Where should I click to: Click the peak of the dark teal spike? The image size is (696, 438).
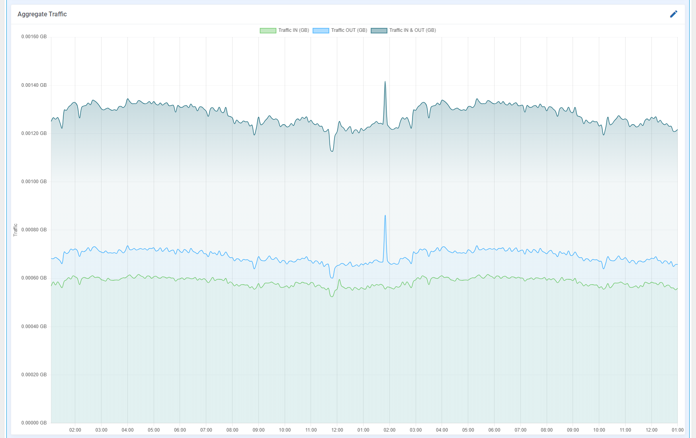click(385, 82)
